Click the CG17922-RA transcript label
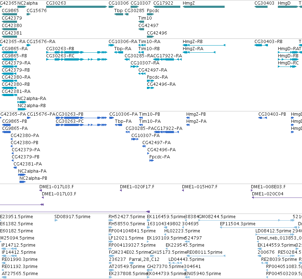302x279 pixels. pyautogui.click(x=168, y=56)
